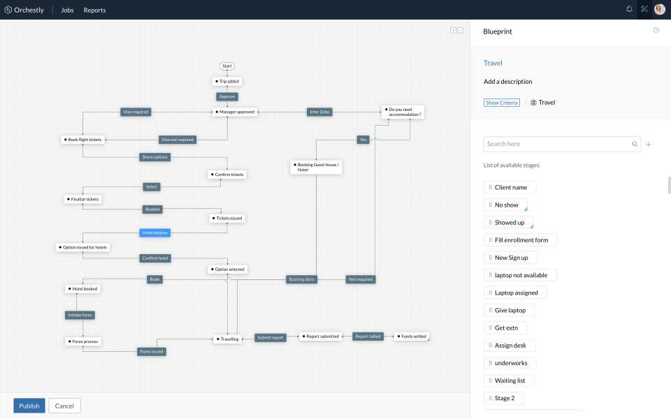
Task: Open the Jobs menu
Action: click(67, 10)
